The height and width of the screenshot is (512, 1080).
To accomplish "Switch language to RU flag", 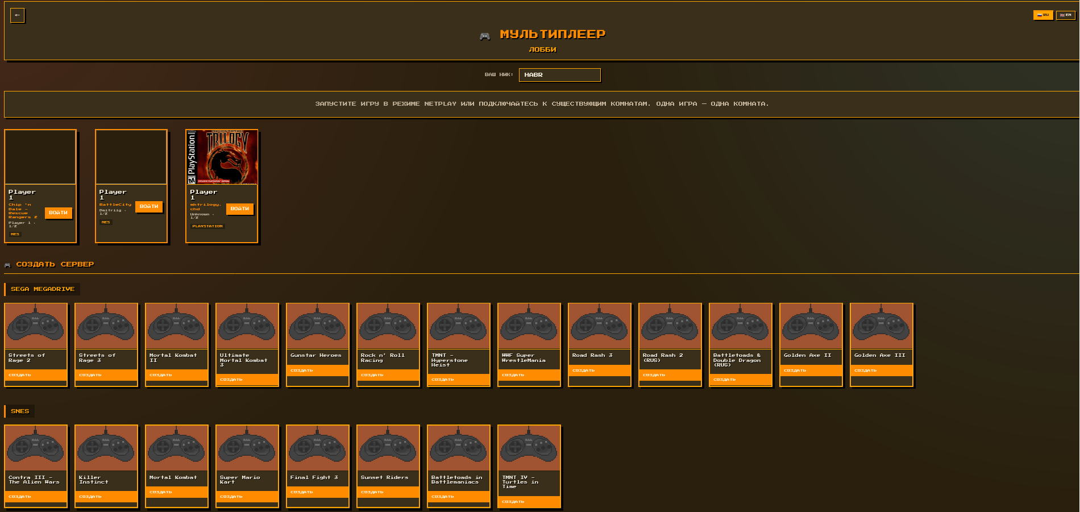I will click(x=1042, y=15).
